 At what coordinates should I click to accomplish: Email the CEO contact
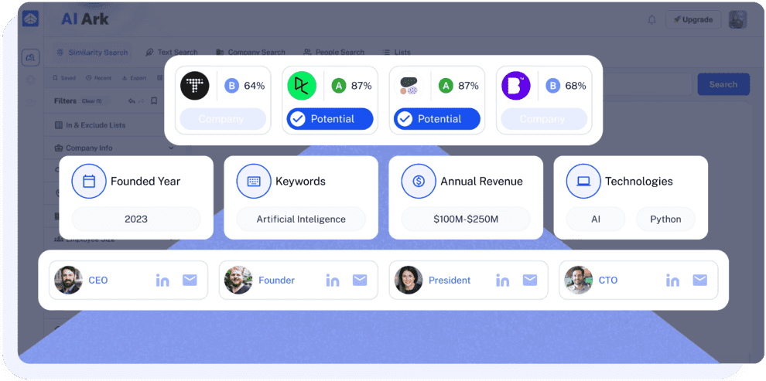point(190,280)
